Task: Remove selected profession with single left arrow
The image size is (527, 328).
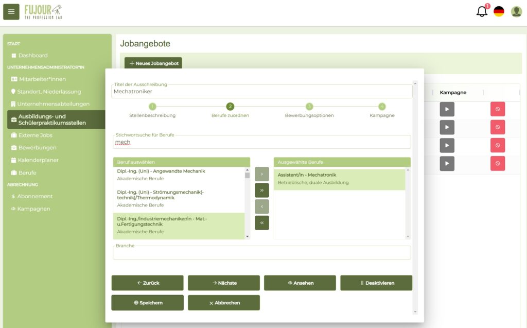Action: [x=262, y=206]
